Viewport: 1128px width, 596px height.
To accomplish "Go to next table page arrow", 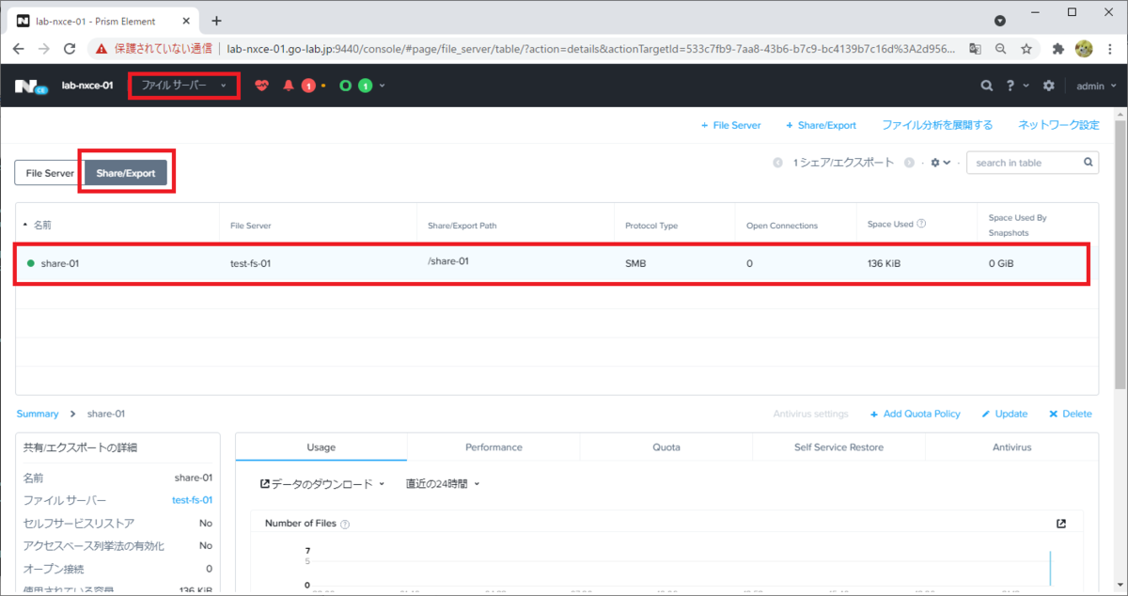I will [909, 163].
